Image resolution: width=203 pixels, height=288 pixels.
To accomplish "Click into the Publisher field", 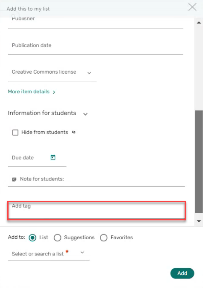I will tap(95, 22).
